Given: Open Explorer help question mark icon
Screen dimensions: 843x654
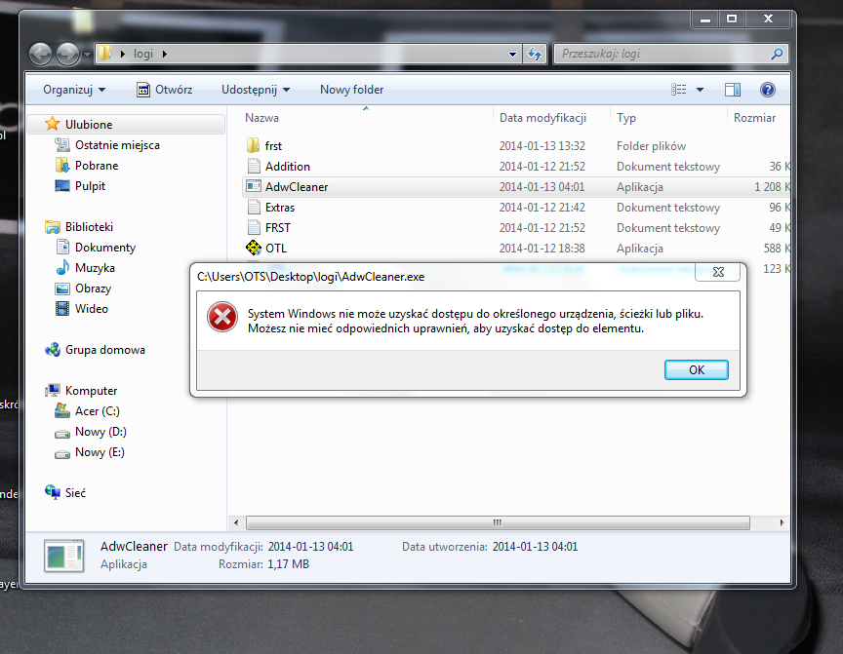Looking at the screenshot, I should pos(768,90).
